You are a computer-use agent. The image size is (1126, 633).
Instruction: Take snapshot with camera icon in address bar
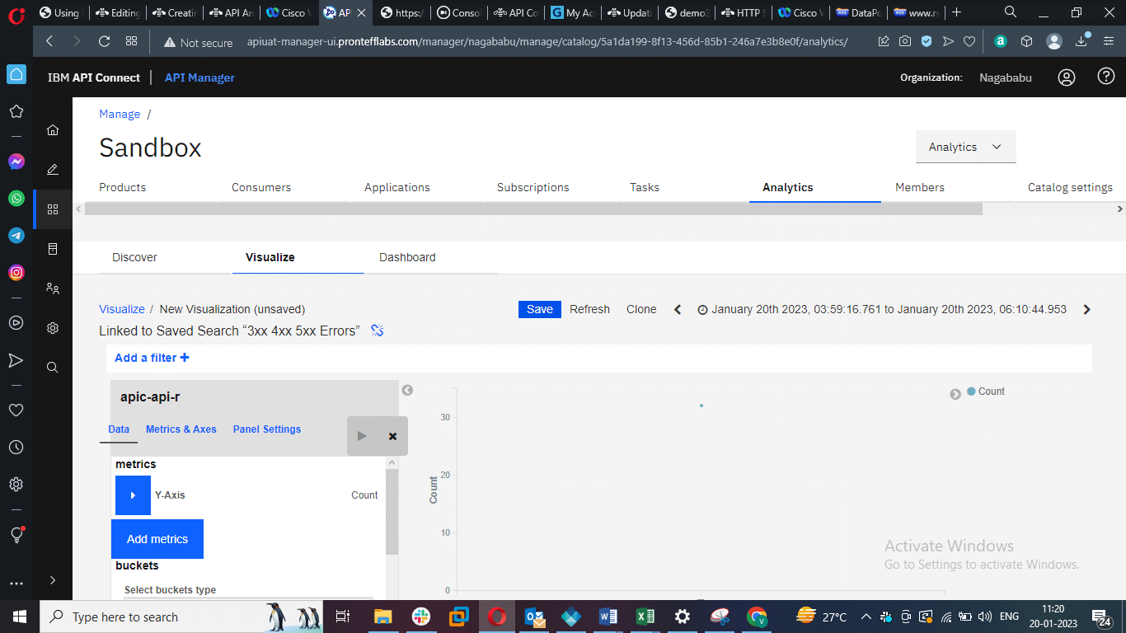pos(905,41)
